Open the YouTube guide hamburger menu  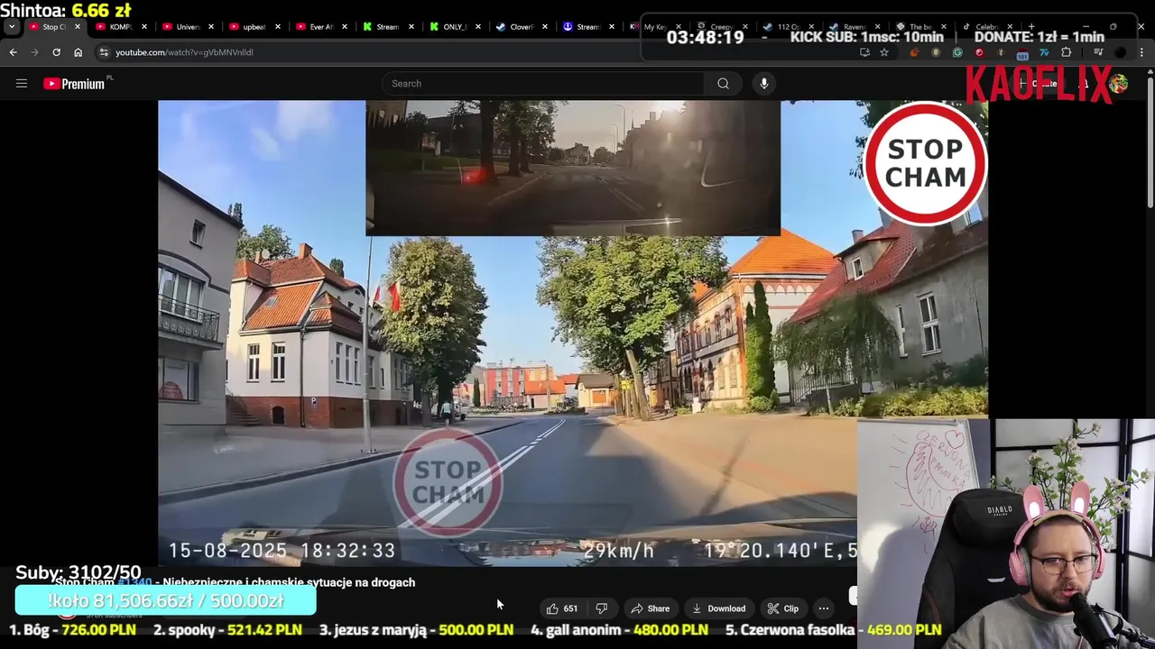click(22, 84)
